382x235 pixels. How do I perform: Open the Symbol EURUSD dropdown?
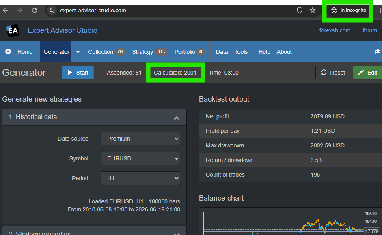140,158
